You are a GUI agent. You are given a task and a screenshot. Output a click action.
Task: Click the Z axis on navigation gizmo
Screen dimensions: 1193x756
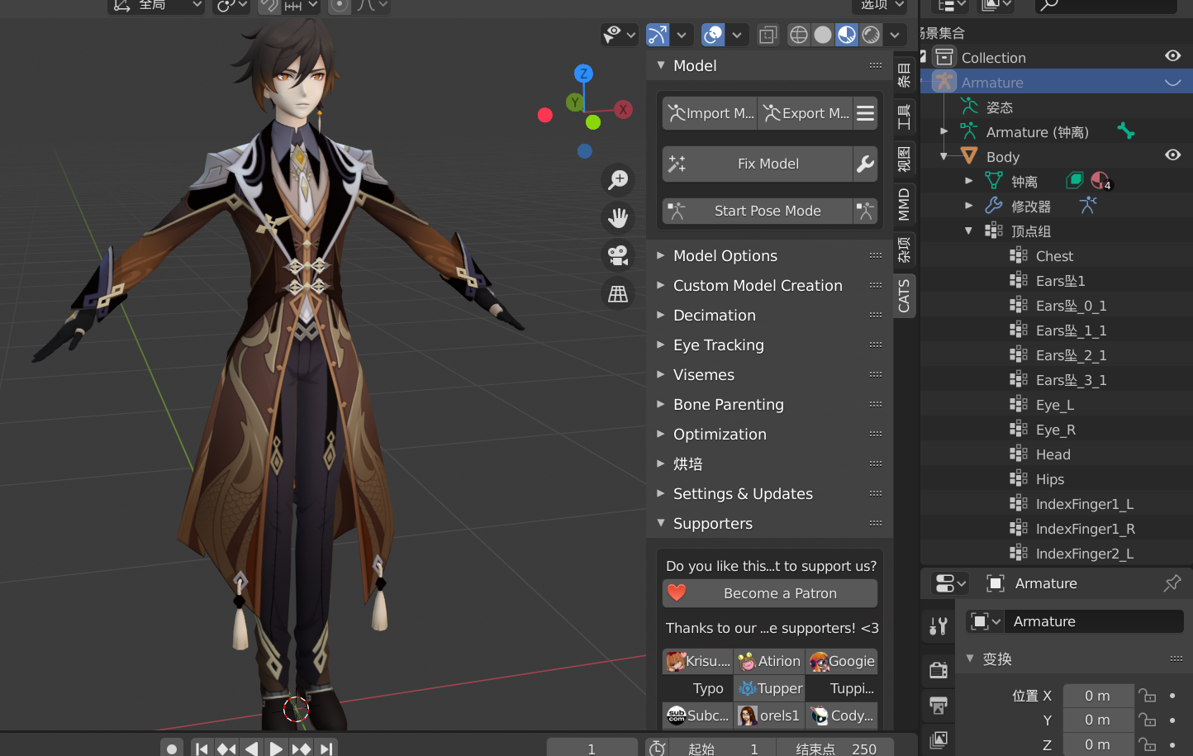pos(584,73)
